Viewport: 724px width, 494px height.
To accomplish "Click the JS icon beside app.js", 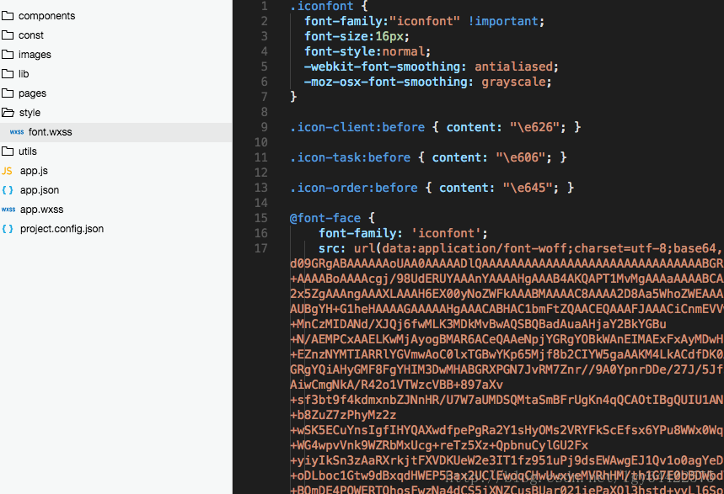I will (x=8, y=171).
